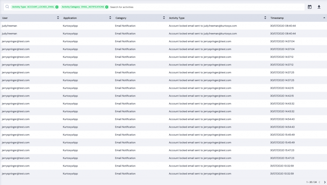
Task: Sort by Category column arrows
Action: [164, 18]
